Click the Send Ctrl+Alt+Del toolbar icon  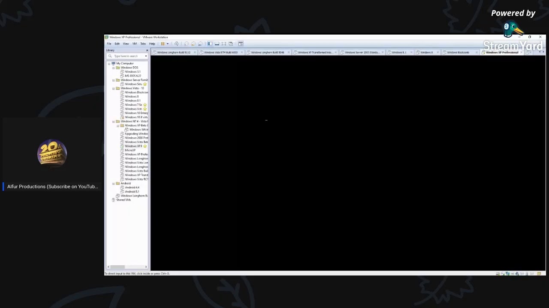click(x=176, y=44)
